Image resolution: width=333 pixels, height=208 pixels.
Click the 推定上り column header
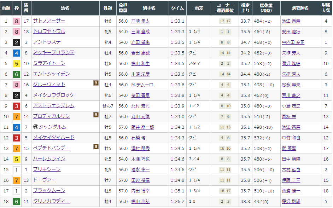pyautogui.click(x=245, y=8)
